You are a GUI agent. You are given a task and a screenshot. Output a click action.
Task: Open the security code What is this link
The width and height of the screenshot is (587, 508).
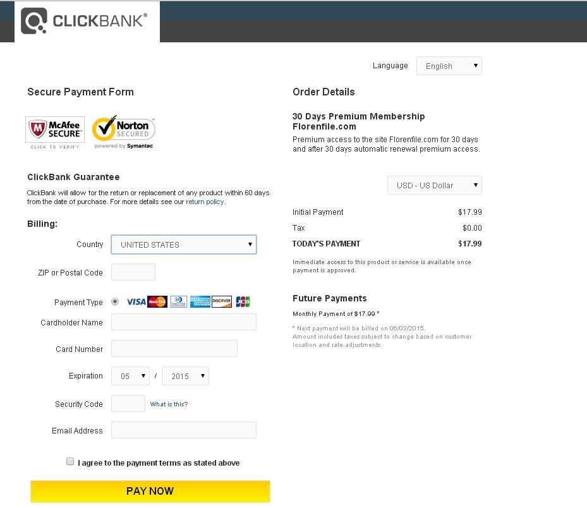tap(169, 404)
